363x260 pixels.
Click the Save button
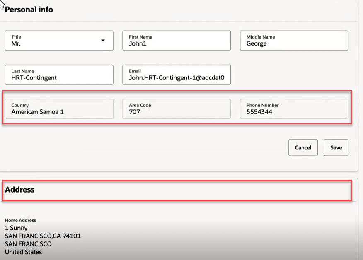tap(336, 147)
